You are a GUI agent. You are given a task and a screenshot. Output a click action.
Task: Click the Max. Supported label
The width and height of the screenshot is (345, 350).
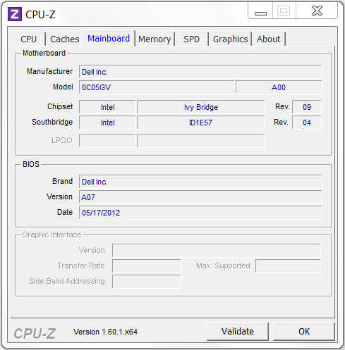tap(223, 265)
